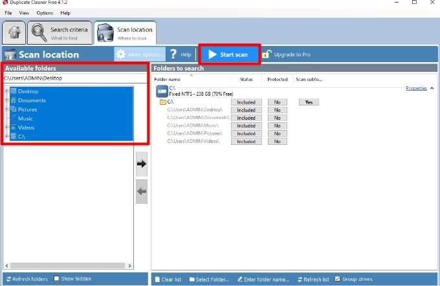This screenshot has width=440, height=286.
Task: Toggle Included status for C:\ row
Action: point(246,102)
